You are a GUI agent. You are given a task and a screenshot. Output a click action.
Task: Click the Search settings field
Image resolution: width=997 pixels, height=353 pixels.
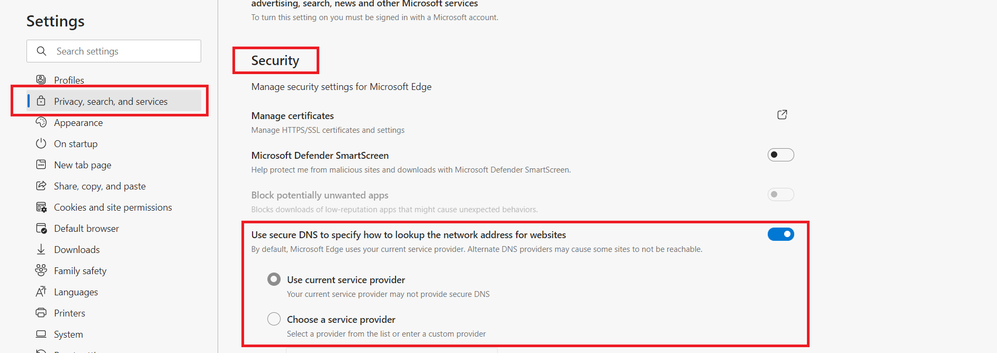click(x=114, y=51)
